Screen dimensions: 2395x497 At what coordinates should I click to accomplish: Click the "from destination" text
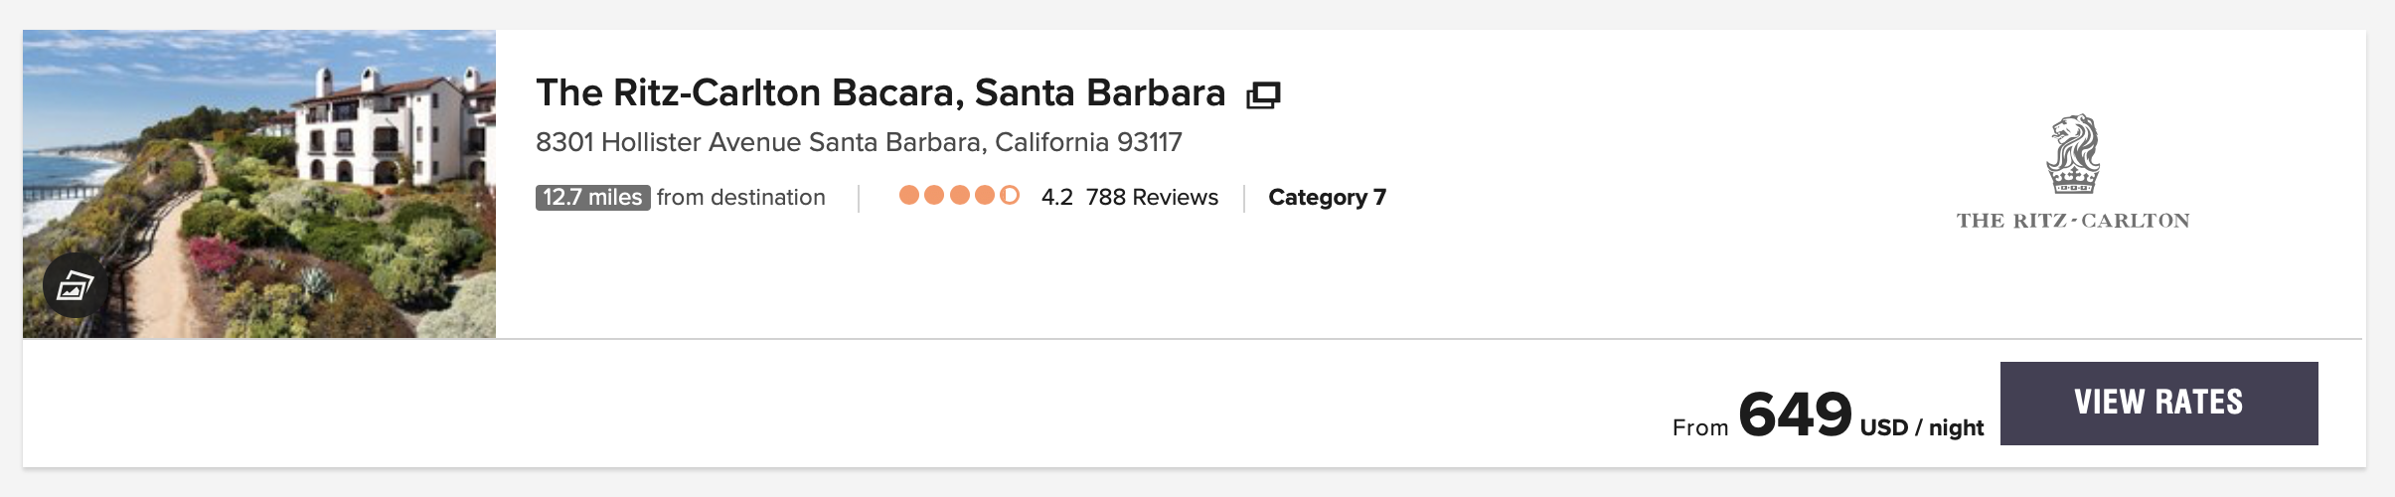[740, 198]
